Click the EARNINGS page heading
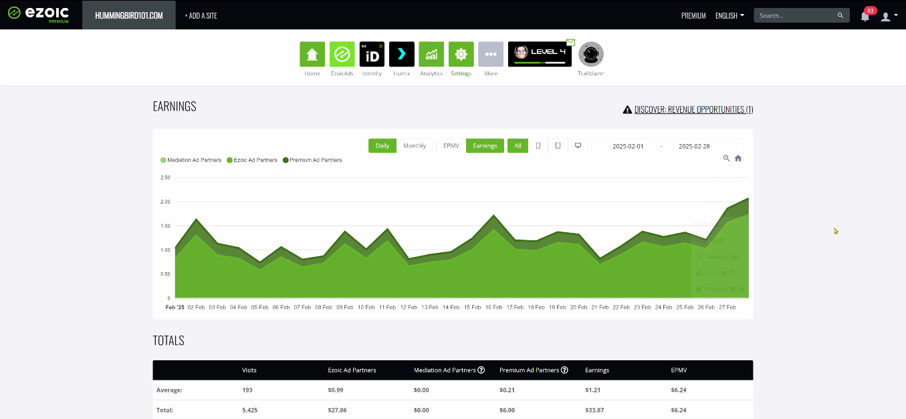This screenshot has height=419, width=906. tap(175, 107)
